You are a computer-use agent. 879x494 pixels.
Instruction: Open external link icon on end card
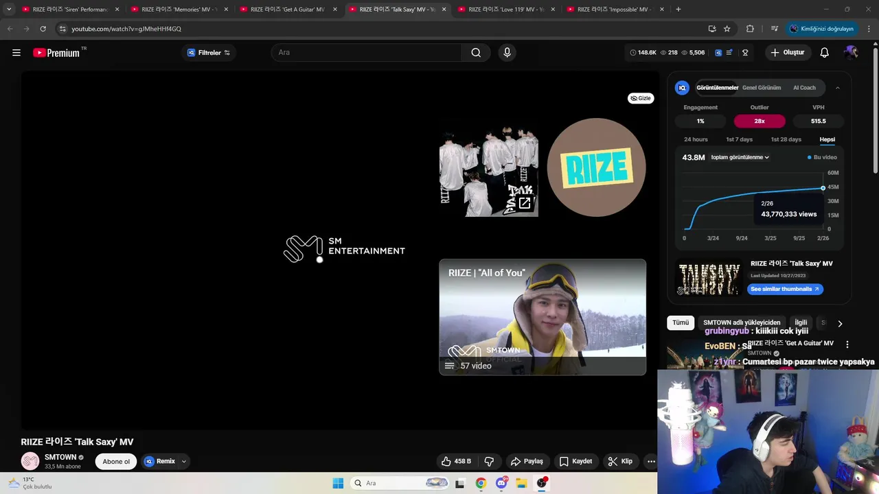pyautogui.click(x=525, y=203)
